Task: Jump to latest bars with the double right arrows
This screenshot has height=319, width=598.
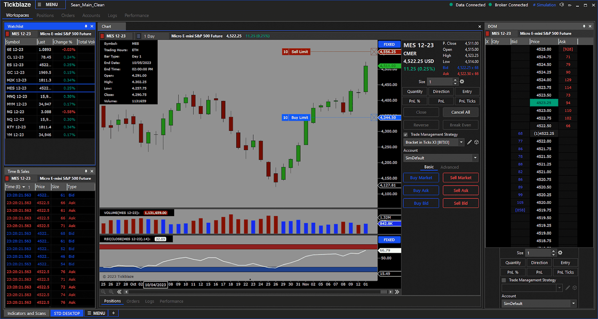Action: 397,292
